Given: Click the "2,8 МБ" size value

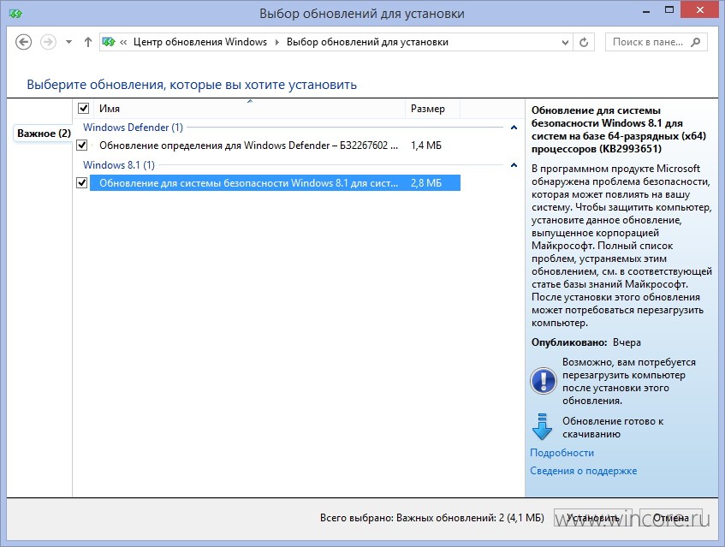Looking at the screenshot, I should tap(426, 183).
